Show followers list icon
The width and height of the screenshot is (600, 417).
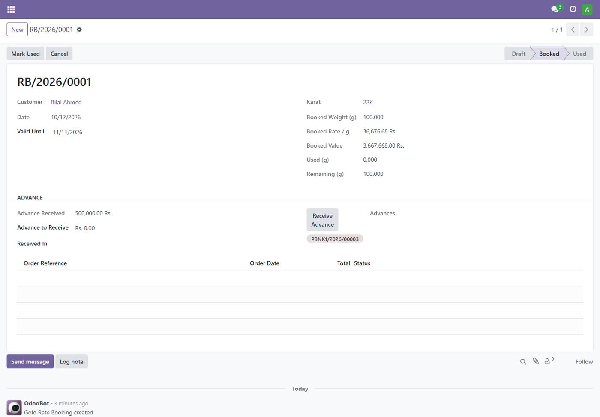coord(549,361)
